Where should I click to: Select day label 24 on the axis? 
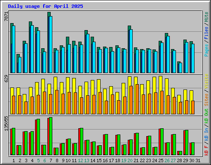click(155, 160)
